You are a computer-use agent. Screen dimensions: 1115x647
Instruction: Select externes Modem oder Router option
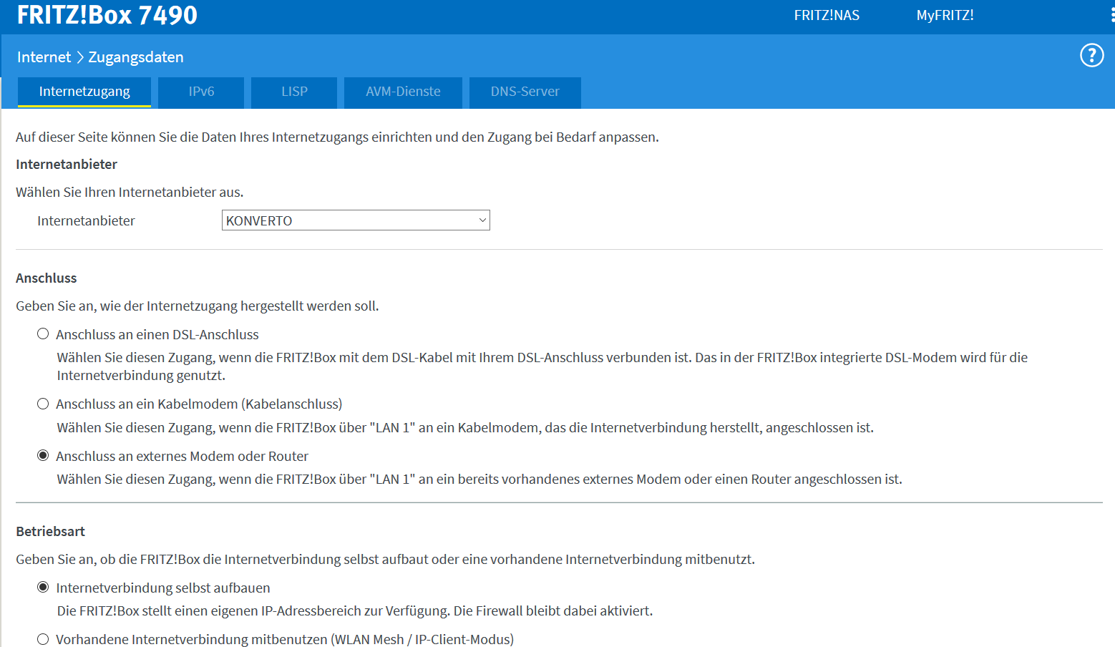pyautogui.click(x=43, y=456)
